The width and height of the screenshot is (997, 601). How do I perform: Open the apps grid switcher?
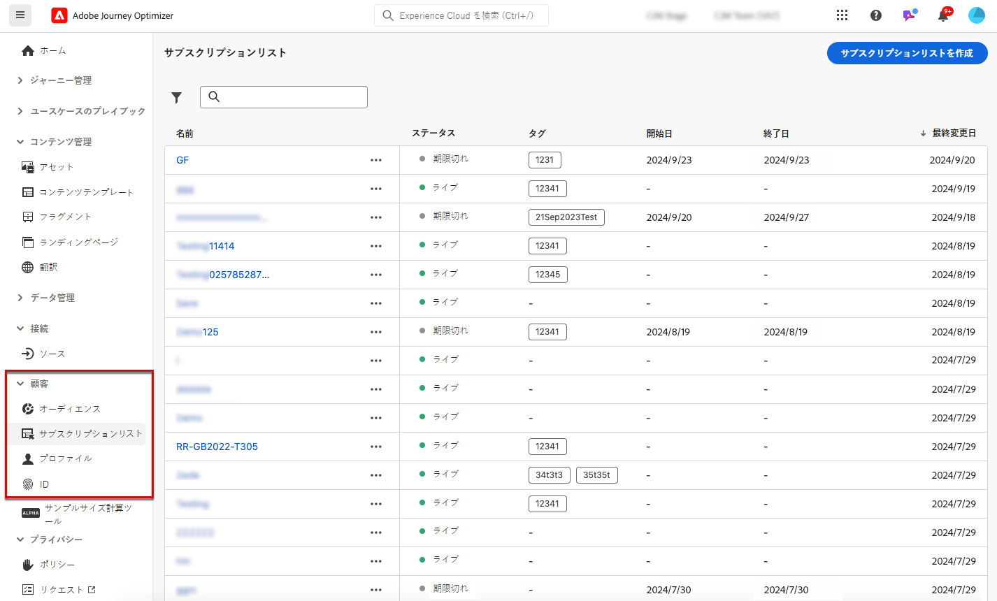click(x=842, y=15)
